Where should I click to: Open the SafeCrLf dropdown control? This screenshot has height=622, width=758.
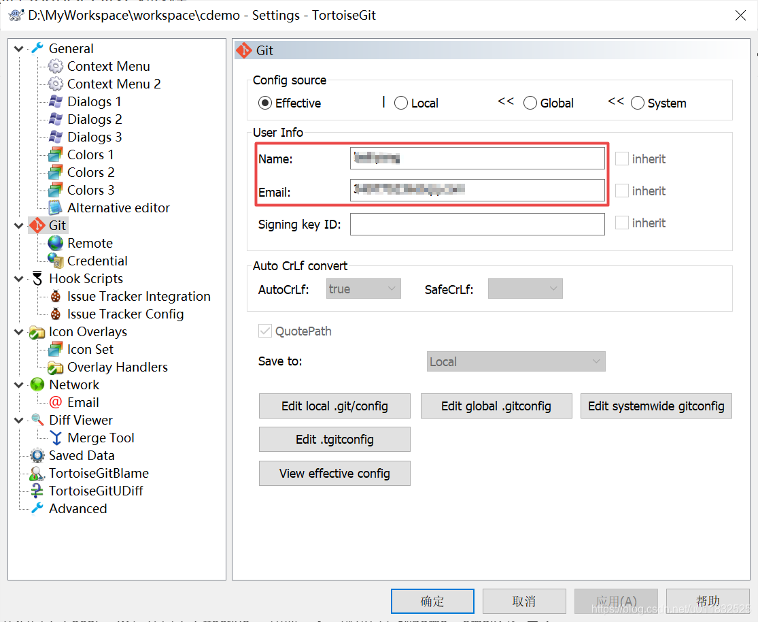[x=525, y=289]
